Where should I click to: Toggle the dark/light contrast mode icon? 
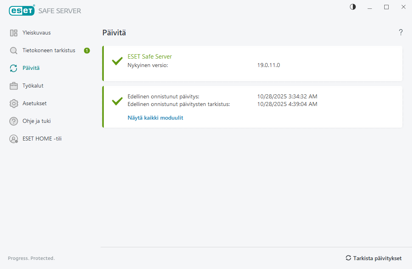[x=353, y=7]
